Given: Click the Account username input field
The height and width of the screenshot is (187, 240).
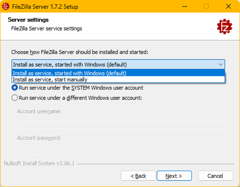Looking at the screenshot, I should pyautogui.click(x=121, y=125).
